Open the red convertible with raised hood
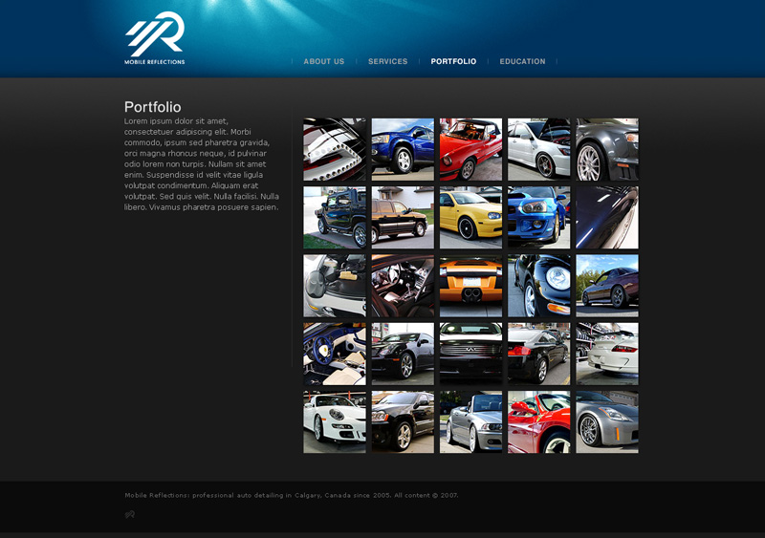This screenshot has width=765, height=538. tap(470, 149)
